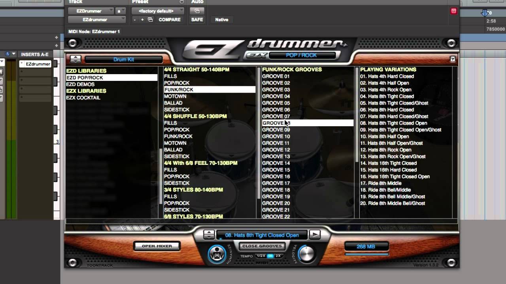Select 4/4 With 6/8 FEEL 70-130BPM heading
Viewport: 506px width, 284px height.
201,163
